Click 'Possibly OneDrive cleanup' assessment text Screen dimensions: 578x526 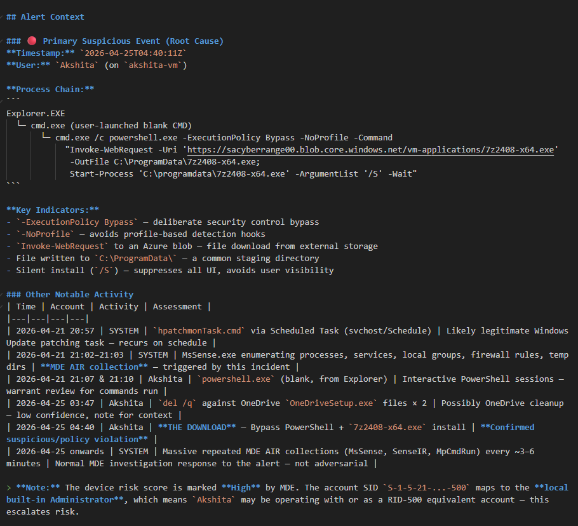(x=502, y=403)
